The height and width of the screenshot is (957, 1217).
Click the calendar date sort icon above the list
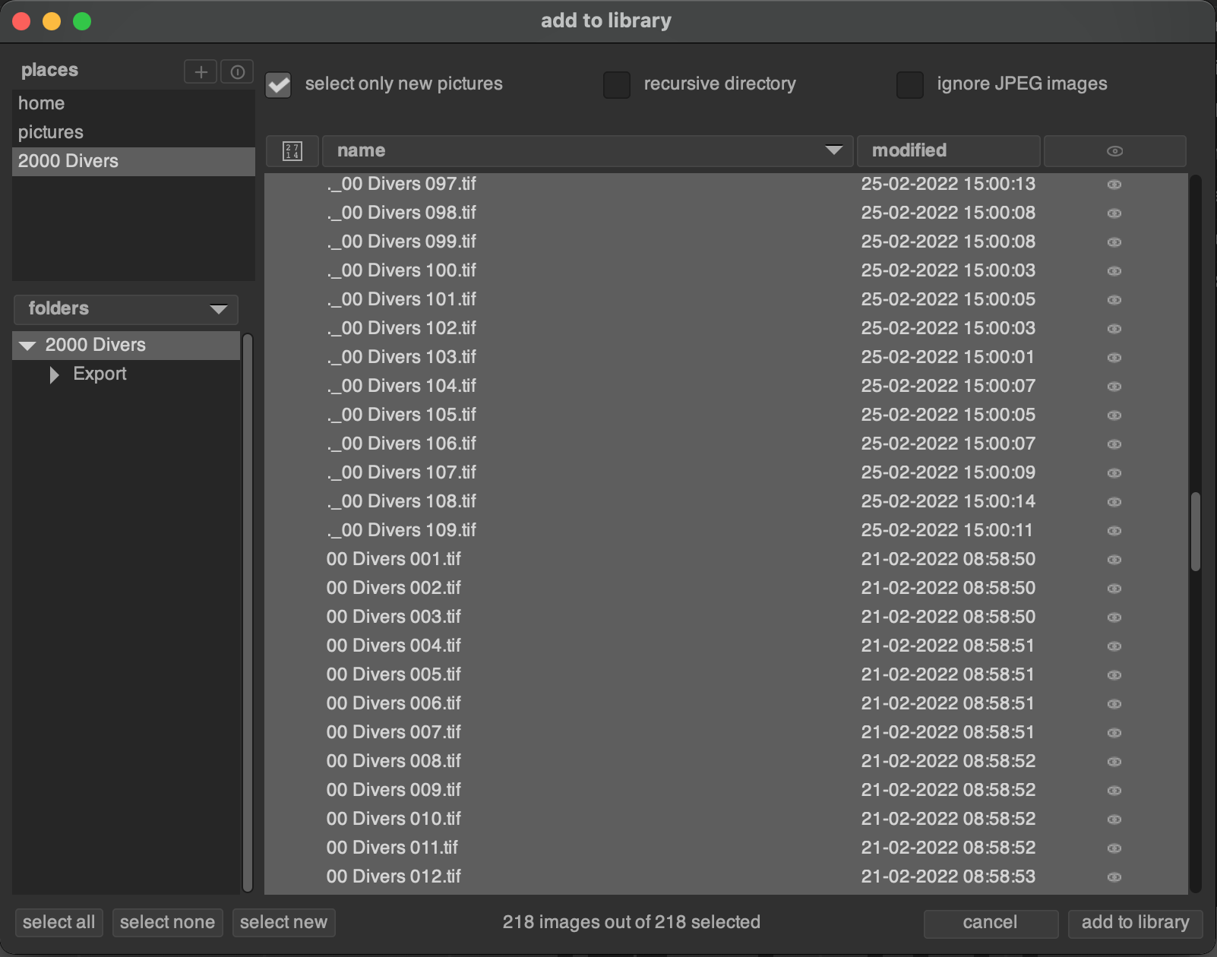292,150
